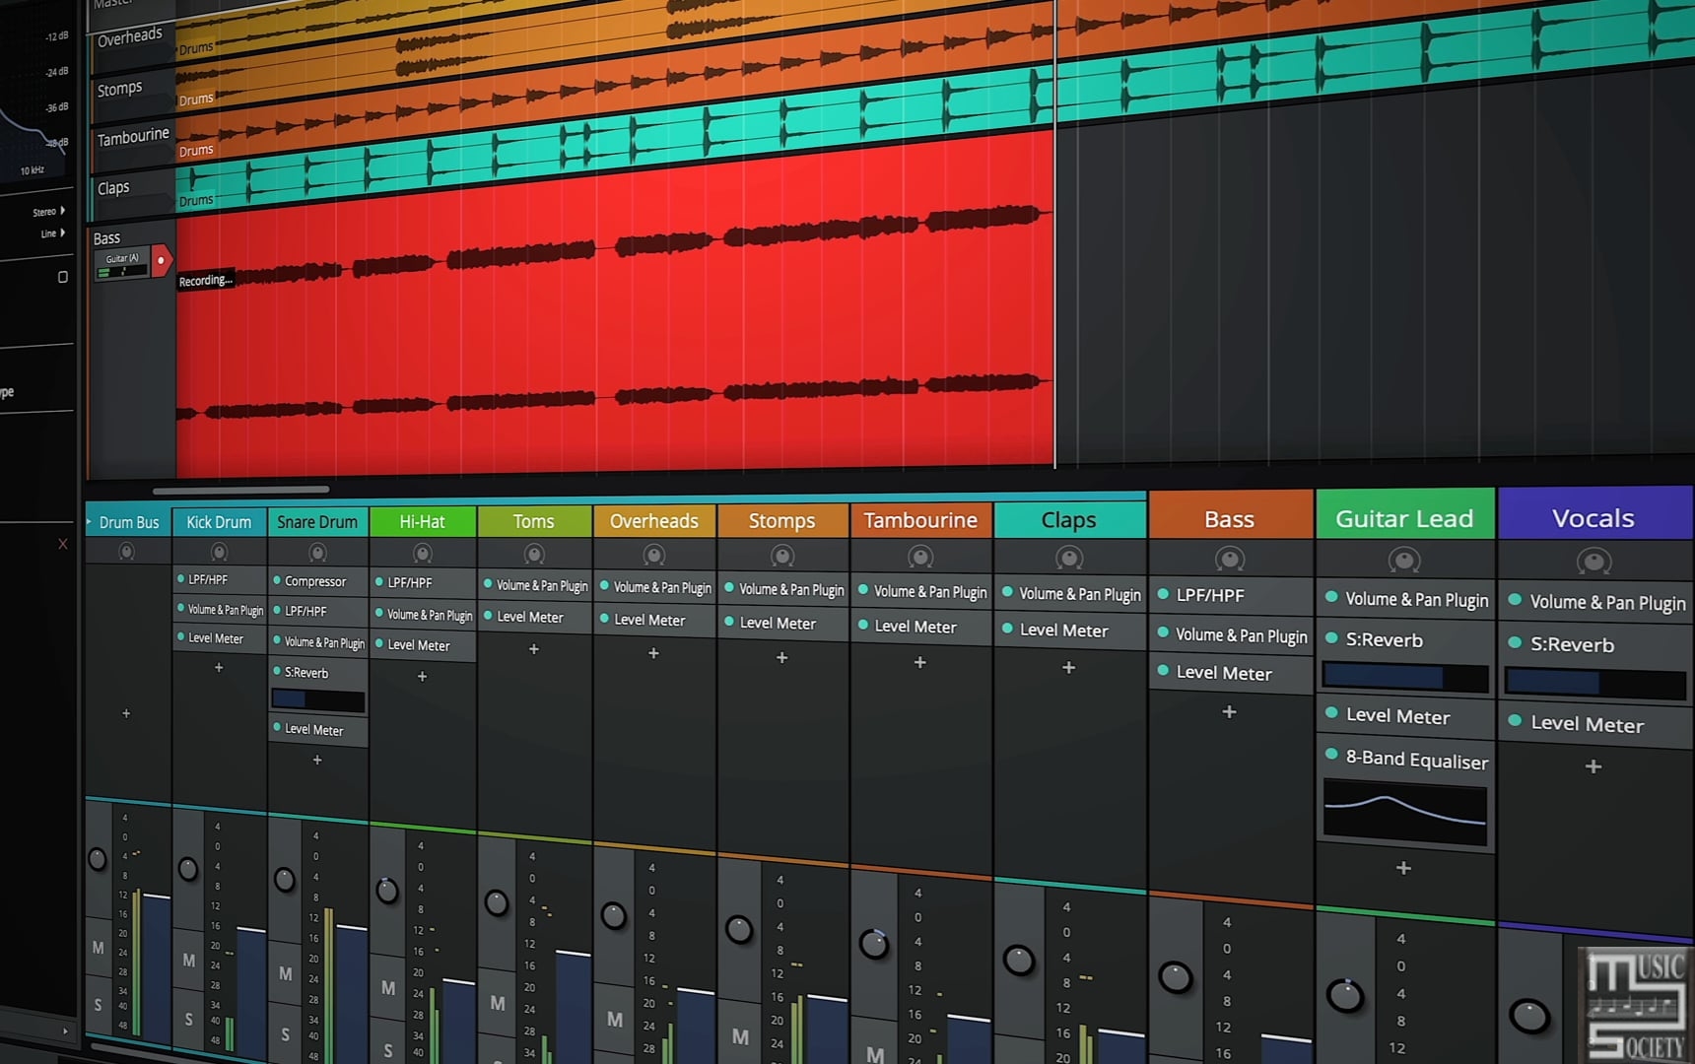Select the Claps track name in arrangement
This screenshot has width=1695, height=1064.
pos(113,187)
